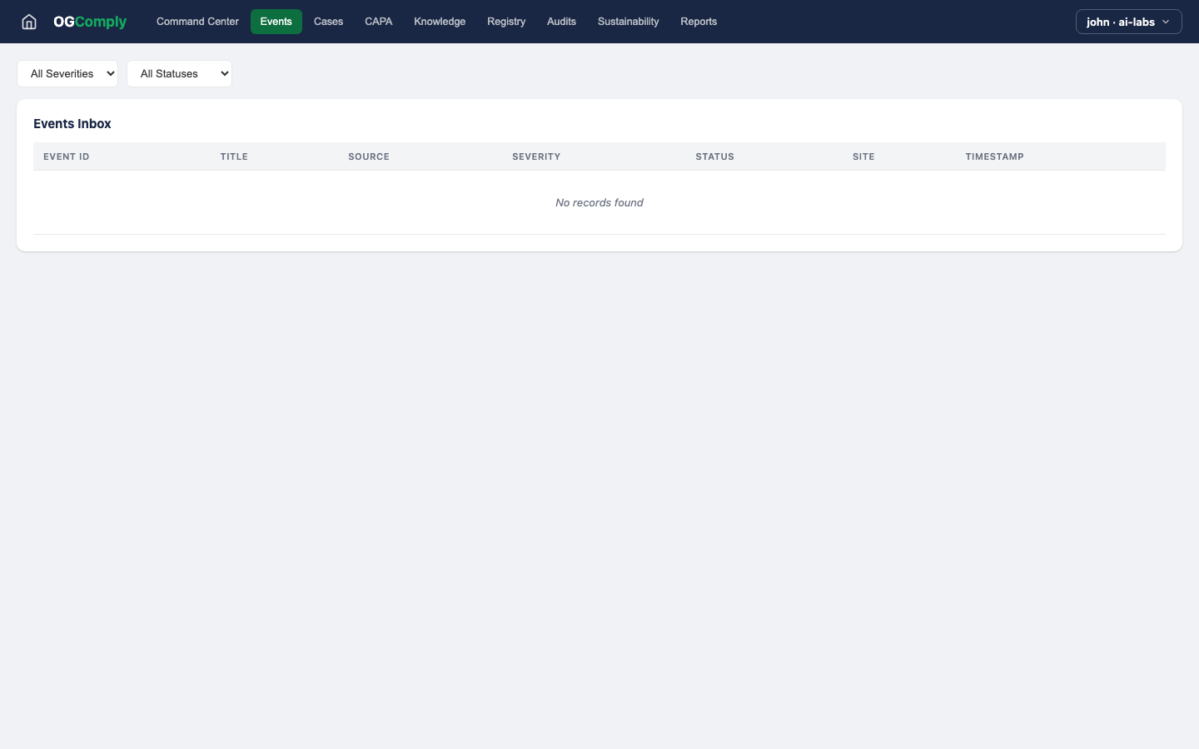Open the Reports page
This screenshot has height=749, width=1199.
[x=699, y=22]
